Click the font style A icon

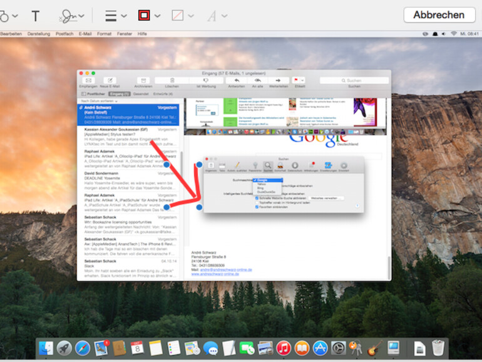[x=212, y=16]
